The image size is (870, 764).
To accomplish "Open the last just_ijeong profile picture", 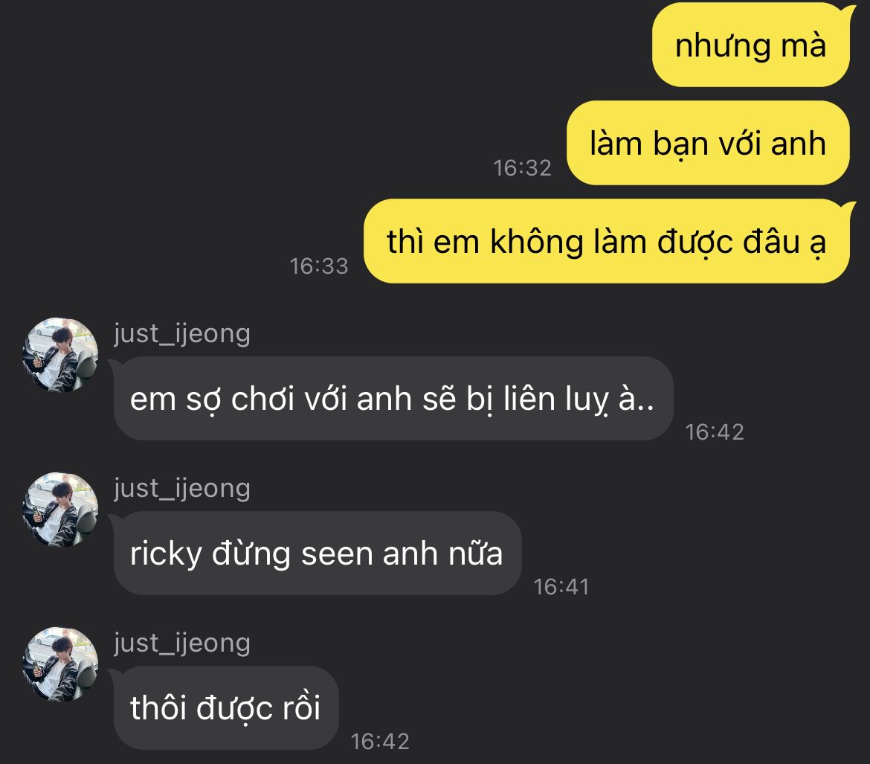I will coord(60,665).
